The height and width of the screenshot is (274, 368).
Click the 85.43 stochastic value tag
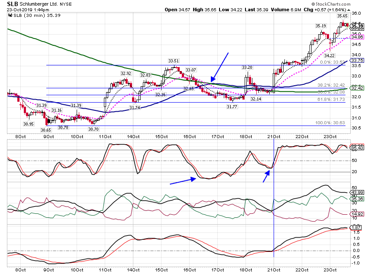click(357, 148)
